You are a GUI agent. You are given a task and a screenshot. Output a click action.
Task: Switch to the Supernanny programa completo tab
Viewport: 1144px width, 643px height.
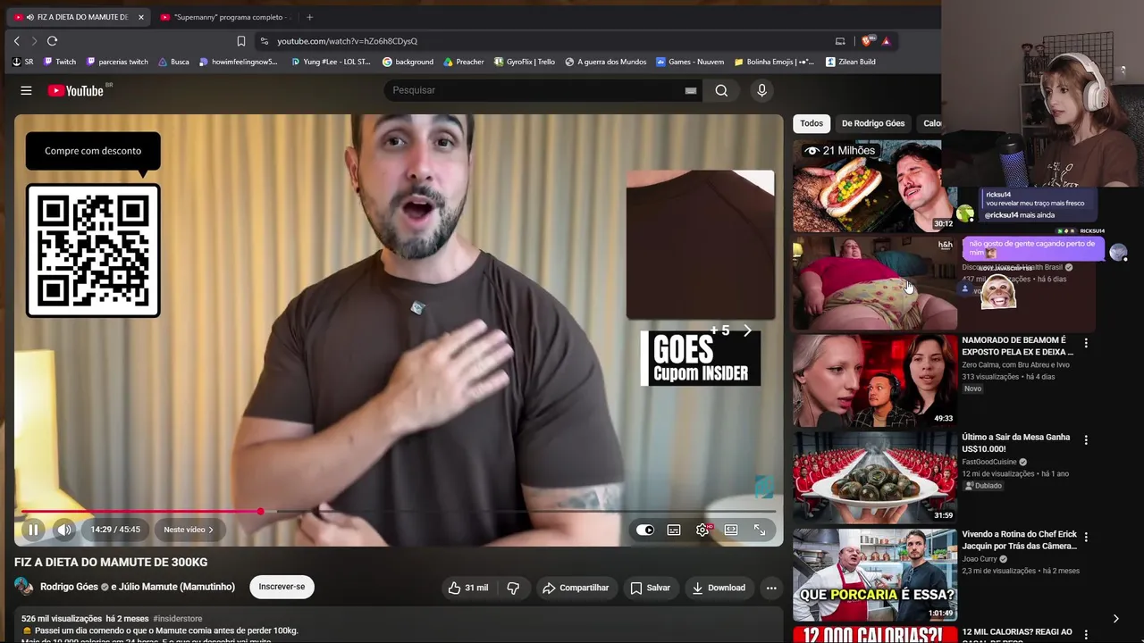(x=226, y=17)
